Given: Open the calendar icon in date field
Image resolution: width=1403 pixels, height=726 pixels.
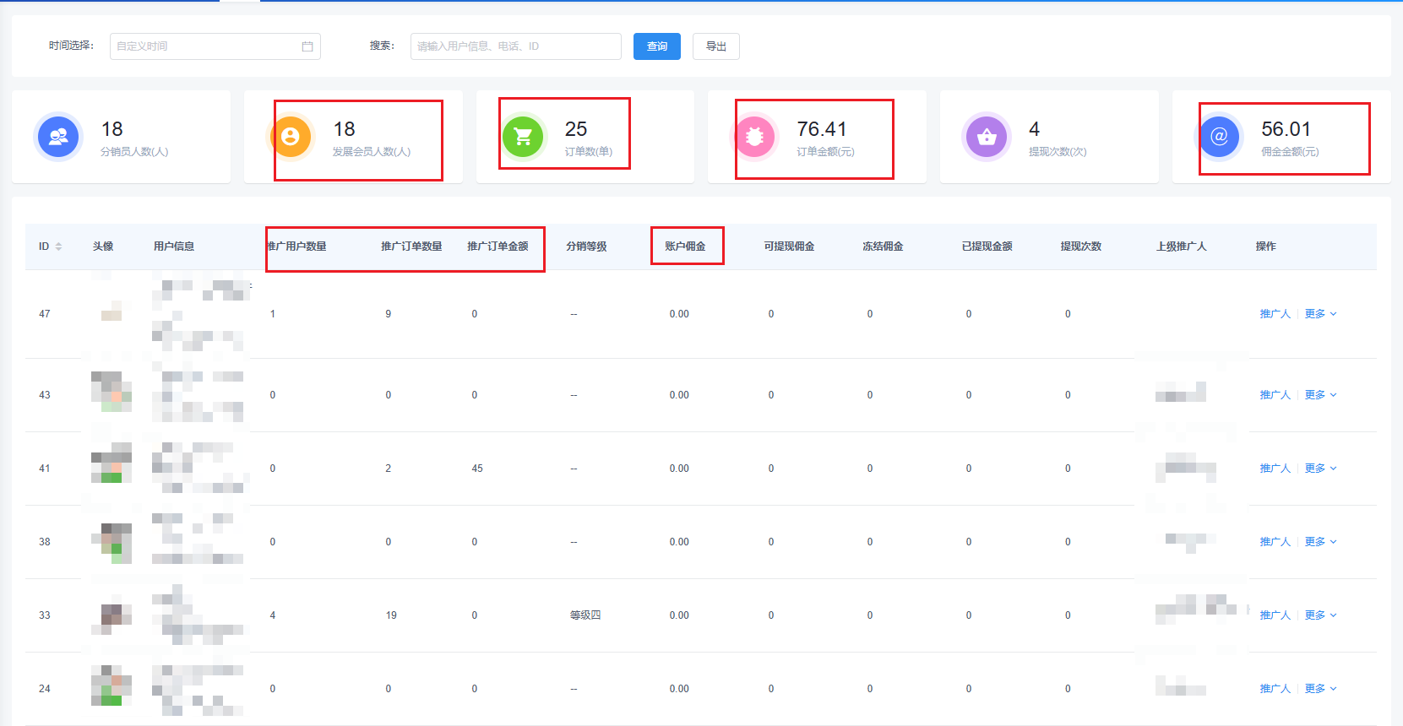Looking at the screenshot, I should (x=307, y=46).
